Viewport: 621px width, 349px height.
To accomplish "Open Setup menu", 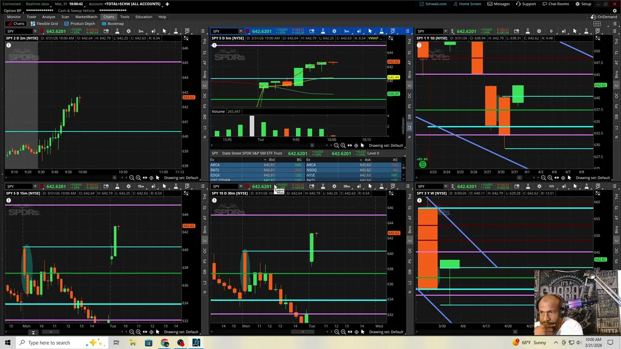I will click(583, 4).
